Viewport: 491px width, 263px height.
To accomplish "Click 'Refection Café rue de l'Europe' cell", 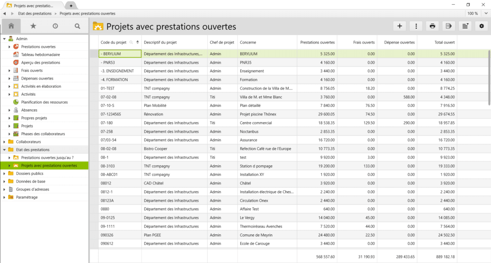I will point(267,149).
